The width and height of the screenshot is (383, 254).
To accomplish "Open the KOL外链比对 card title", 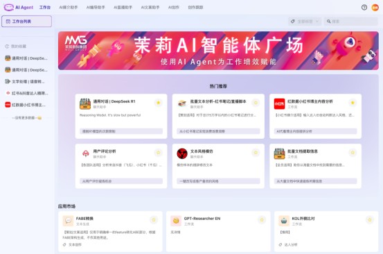I will coord(303,219).
